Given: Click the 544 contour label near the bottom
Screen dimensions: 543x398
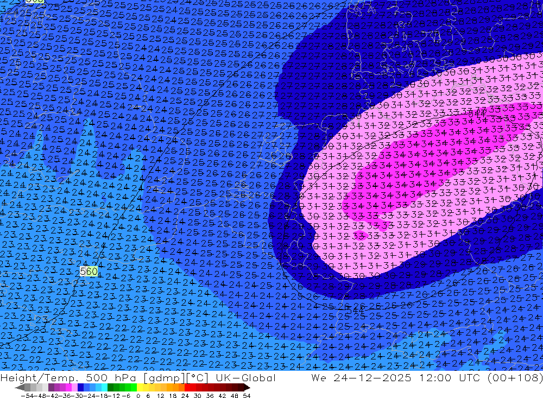Looking at the screenshot, I should coord(355,311).
